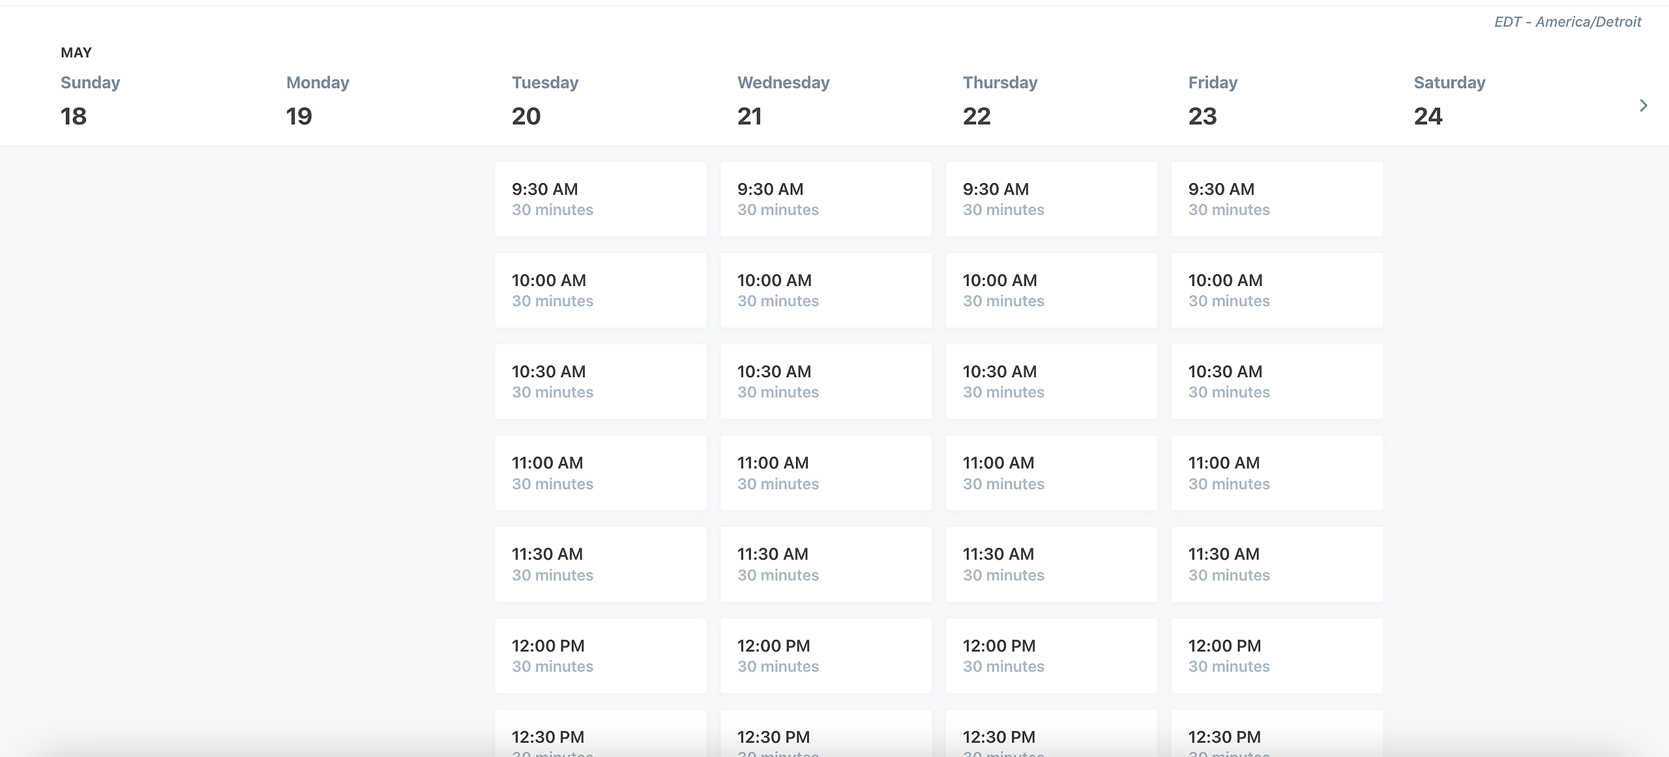
Task: Click EDT America/Detroit timezone label
Action: pos(1567,22)
